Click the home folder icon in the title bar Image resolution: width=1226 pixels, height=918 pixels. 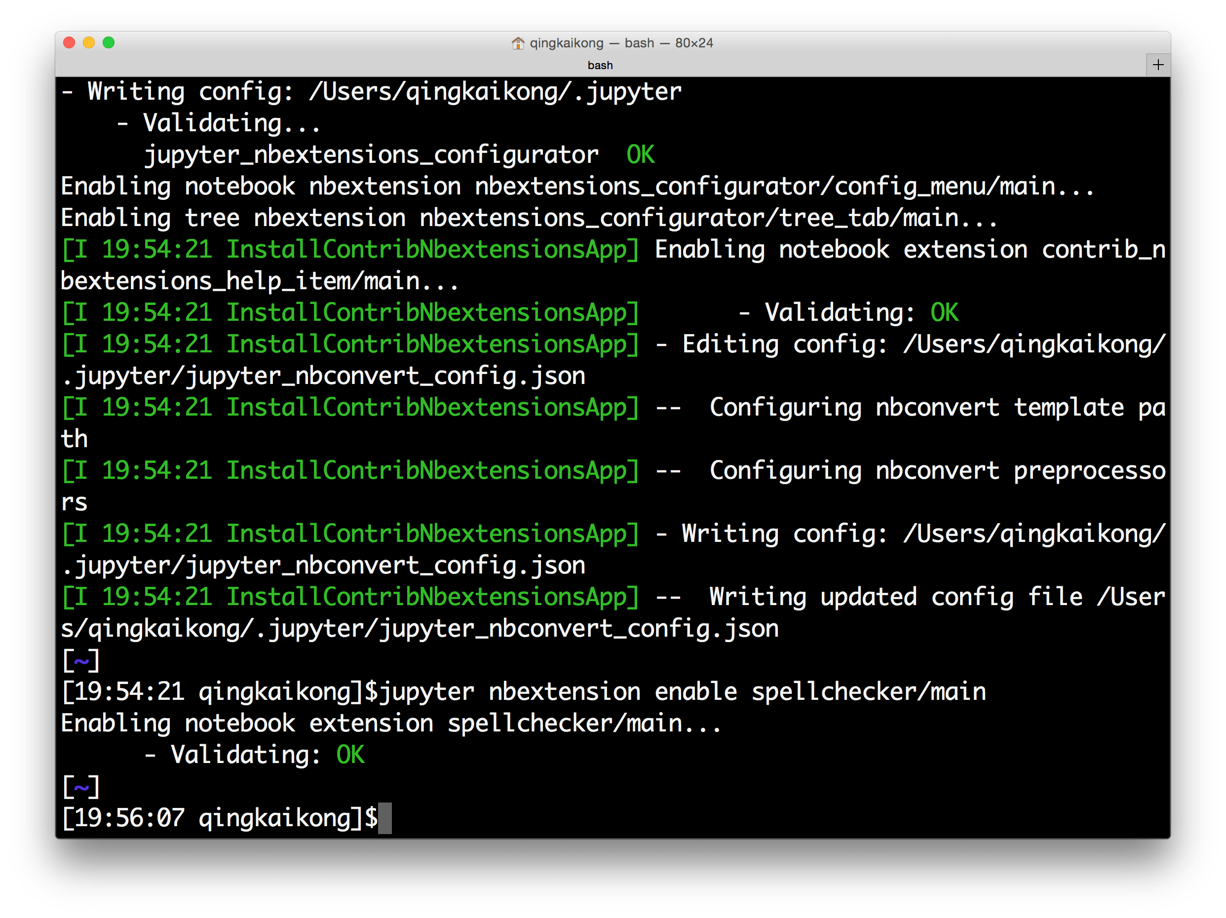coord(519,42)
